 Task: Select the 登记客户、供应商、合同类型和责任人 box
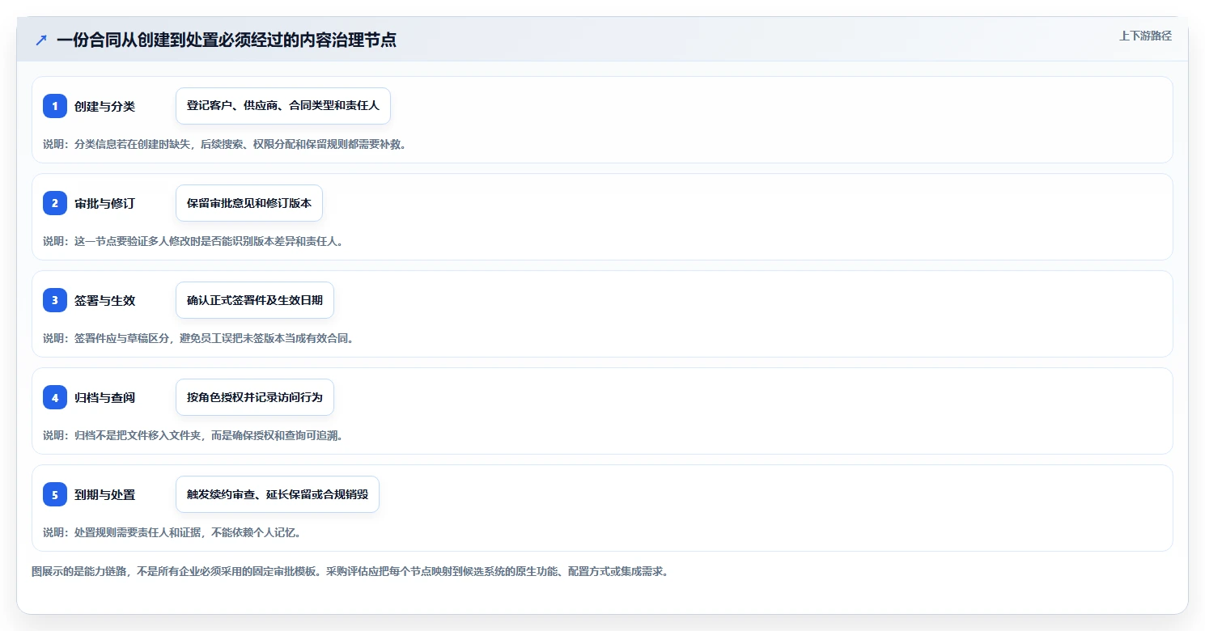pyautogui.click(x=283, y=106)
